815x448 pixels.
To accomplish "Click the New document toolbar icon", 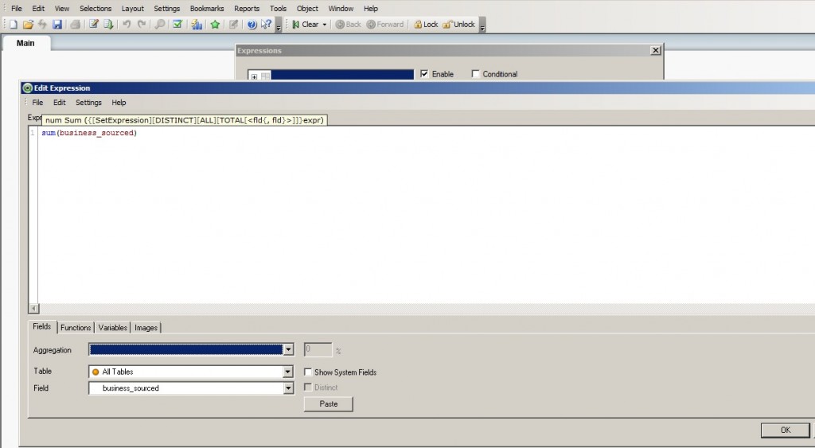I will [x=14, y=25].
